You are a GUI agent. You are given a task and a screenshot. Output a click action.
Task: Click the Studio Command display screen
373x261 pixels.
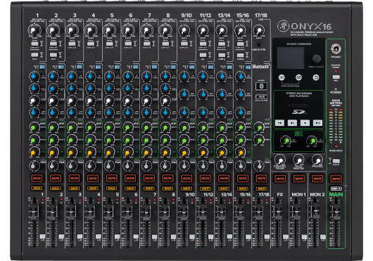291,58
